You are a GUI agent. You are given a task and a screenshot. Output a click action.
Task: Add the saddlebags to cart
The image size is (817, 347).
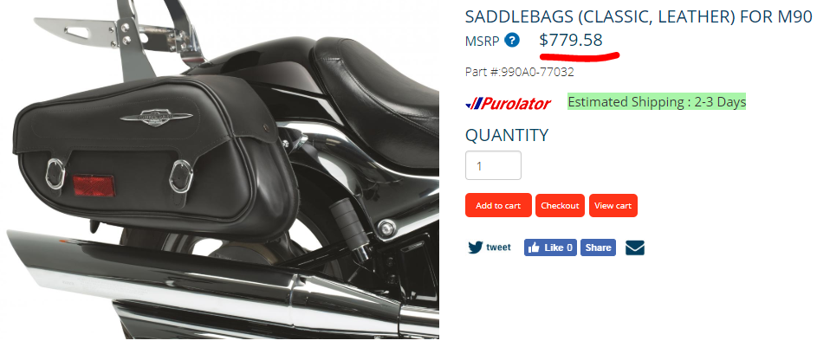pyautogui.click(x=498, y=205)
